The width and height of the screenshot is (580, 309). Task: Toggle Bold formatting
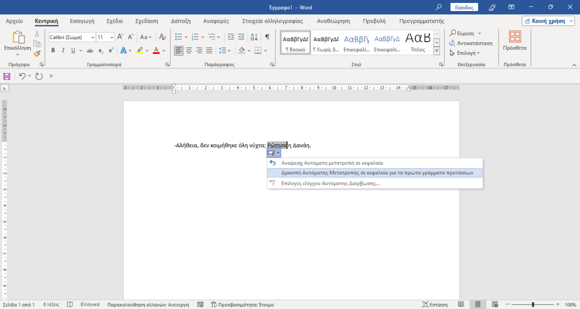53,50
